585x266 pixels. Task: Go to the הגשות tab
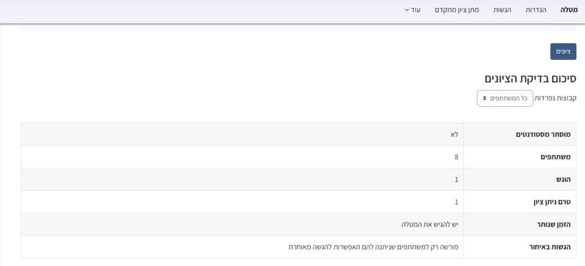point(502,10)
